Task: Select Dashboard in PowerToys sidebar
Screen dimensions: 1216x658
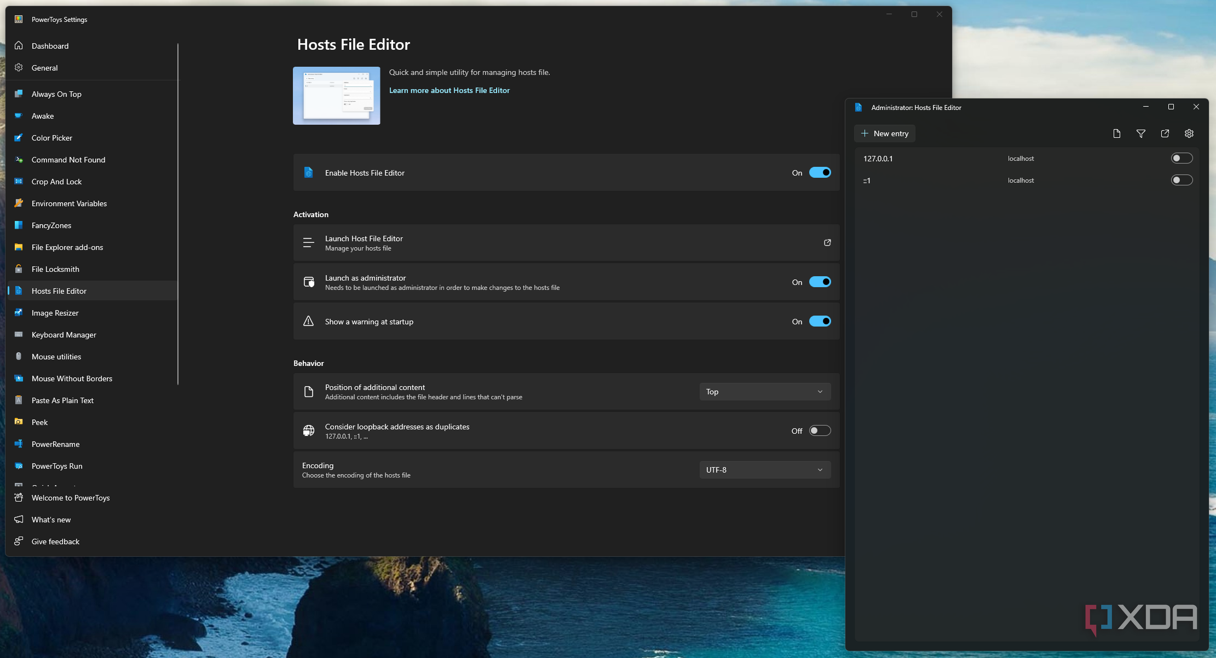Action: pos(93,46)
